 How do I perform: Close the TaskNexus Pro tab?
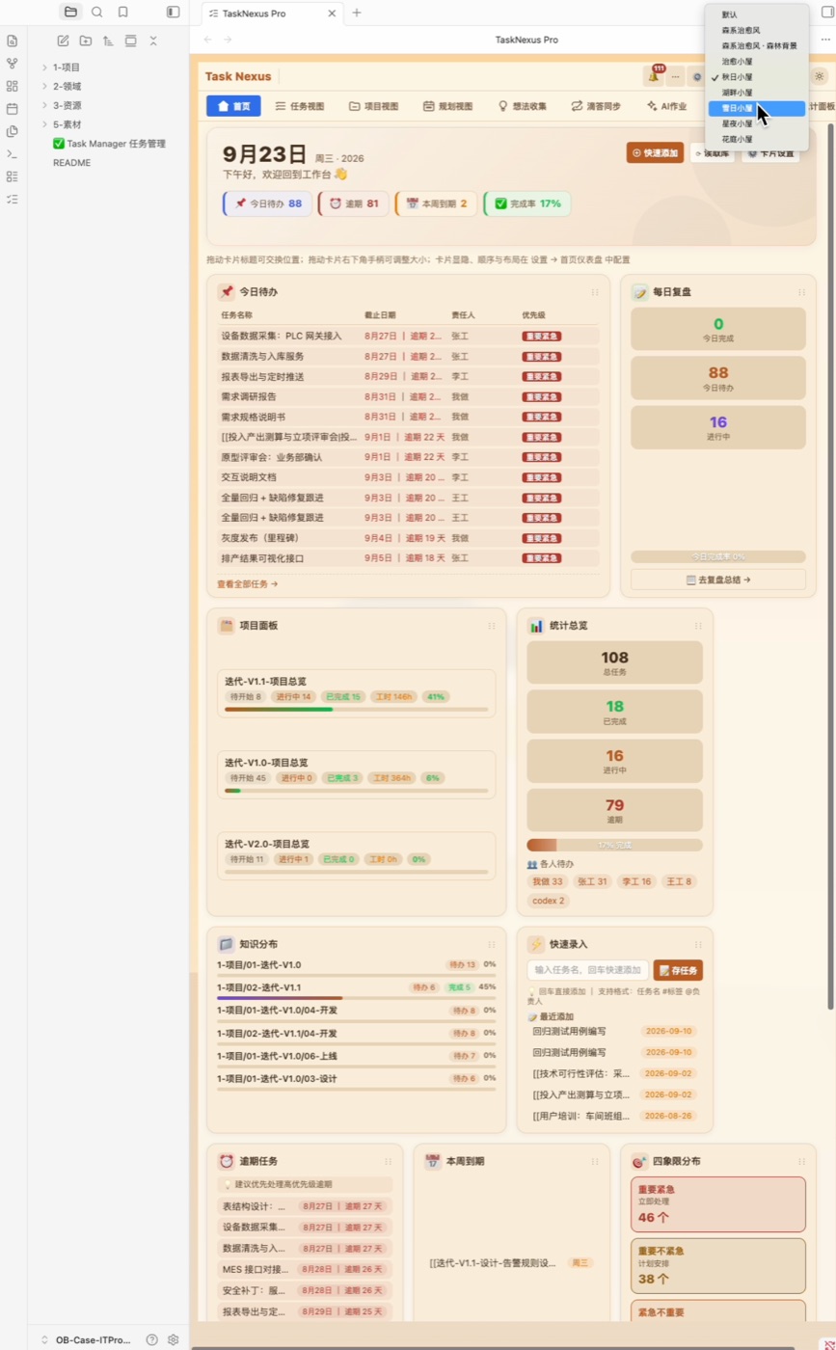(x=332, y=13)
